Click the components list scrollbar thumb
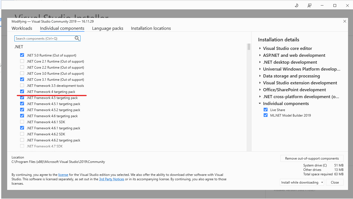This screenshot has width=353, height=199. (x=249, y=47)
